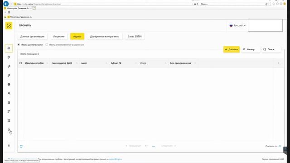Viewport: 290px width, 163px height.
Task: Open the document icon in sidebar
Action: pyautogui.click(x=9, y=102)
